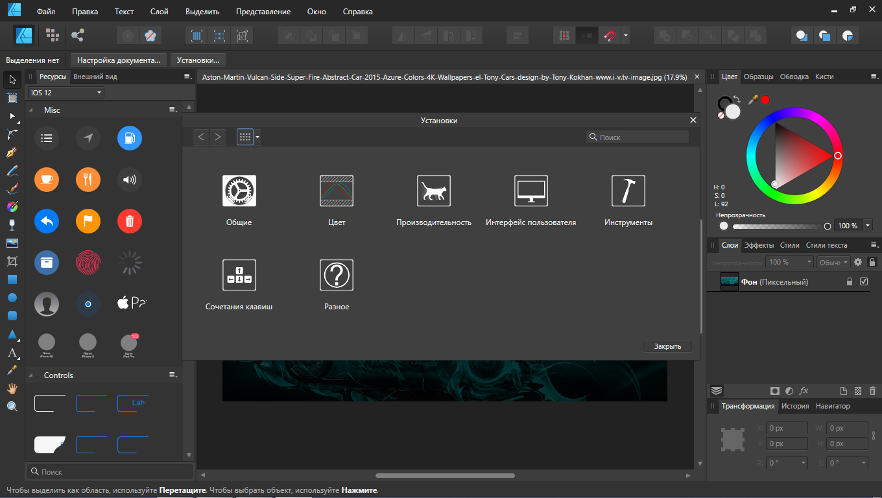Open the General settings gear icon
The image size is (882, 498).
pos(239,191)
